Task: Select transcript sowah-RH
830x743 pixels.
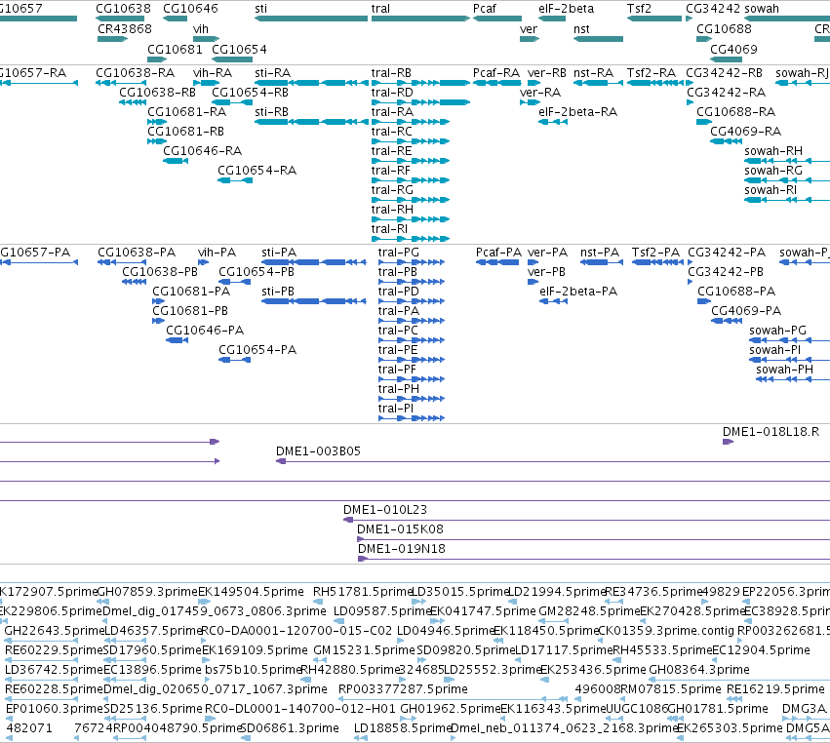Action: (x=787, y=161)
